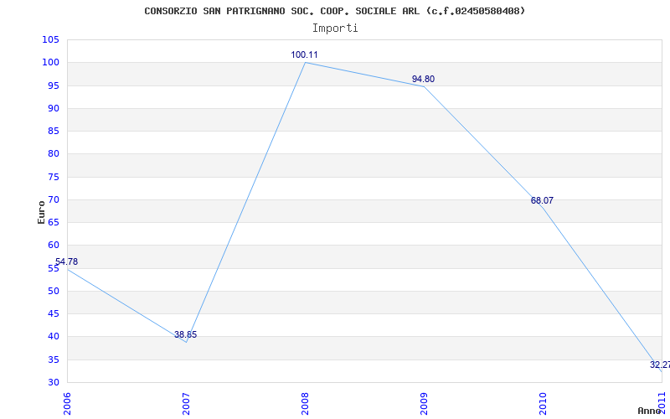Image resolution: width=670 pixels, height=419 pixels.
Task: Click the 2011 x-axis label
Action: pos(662,404)
